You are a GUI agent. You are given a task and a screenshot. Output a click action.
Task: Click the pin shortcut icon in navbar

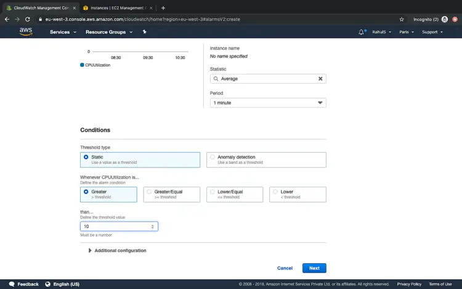145,32
